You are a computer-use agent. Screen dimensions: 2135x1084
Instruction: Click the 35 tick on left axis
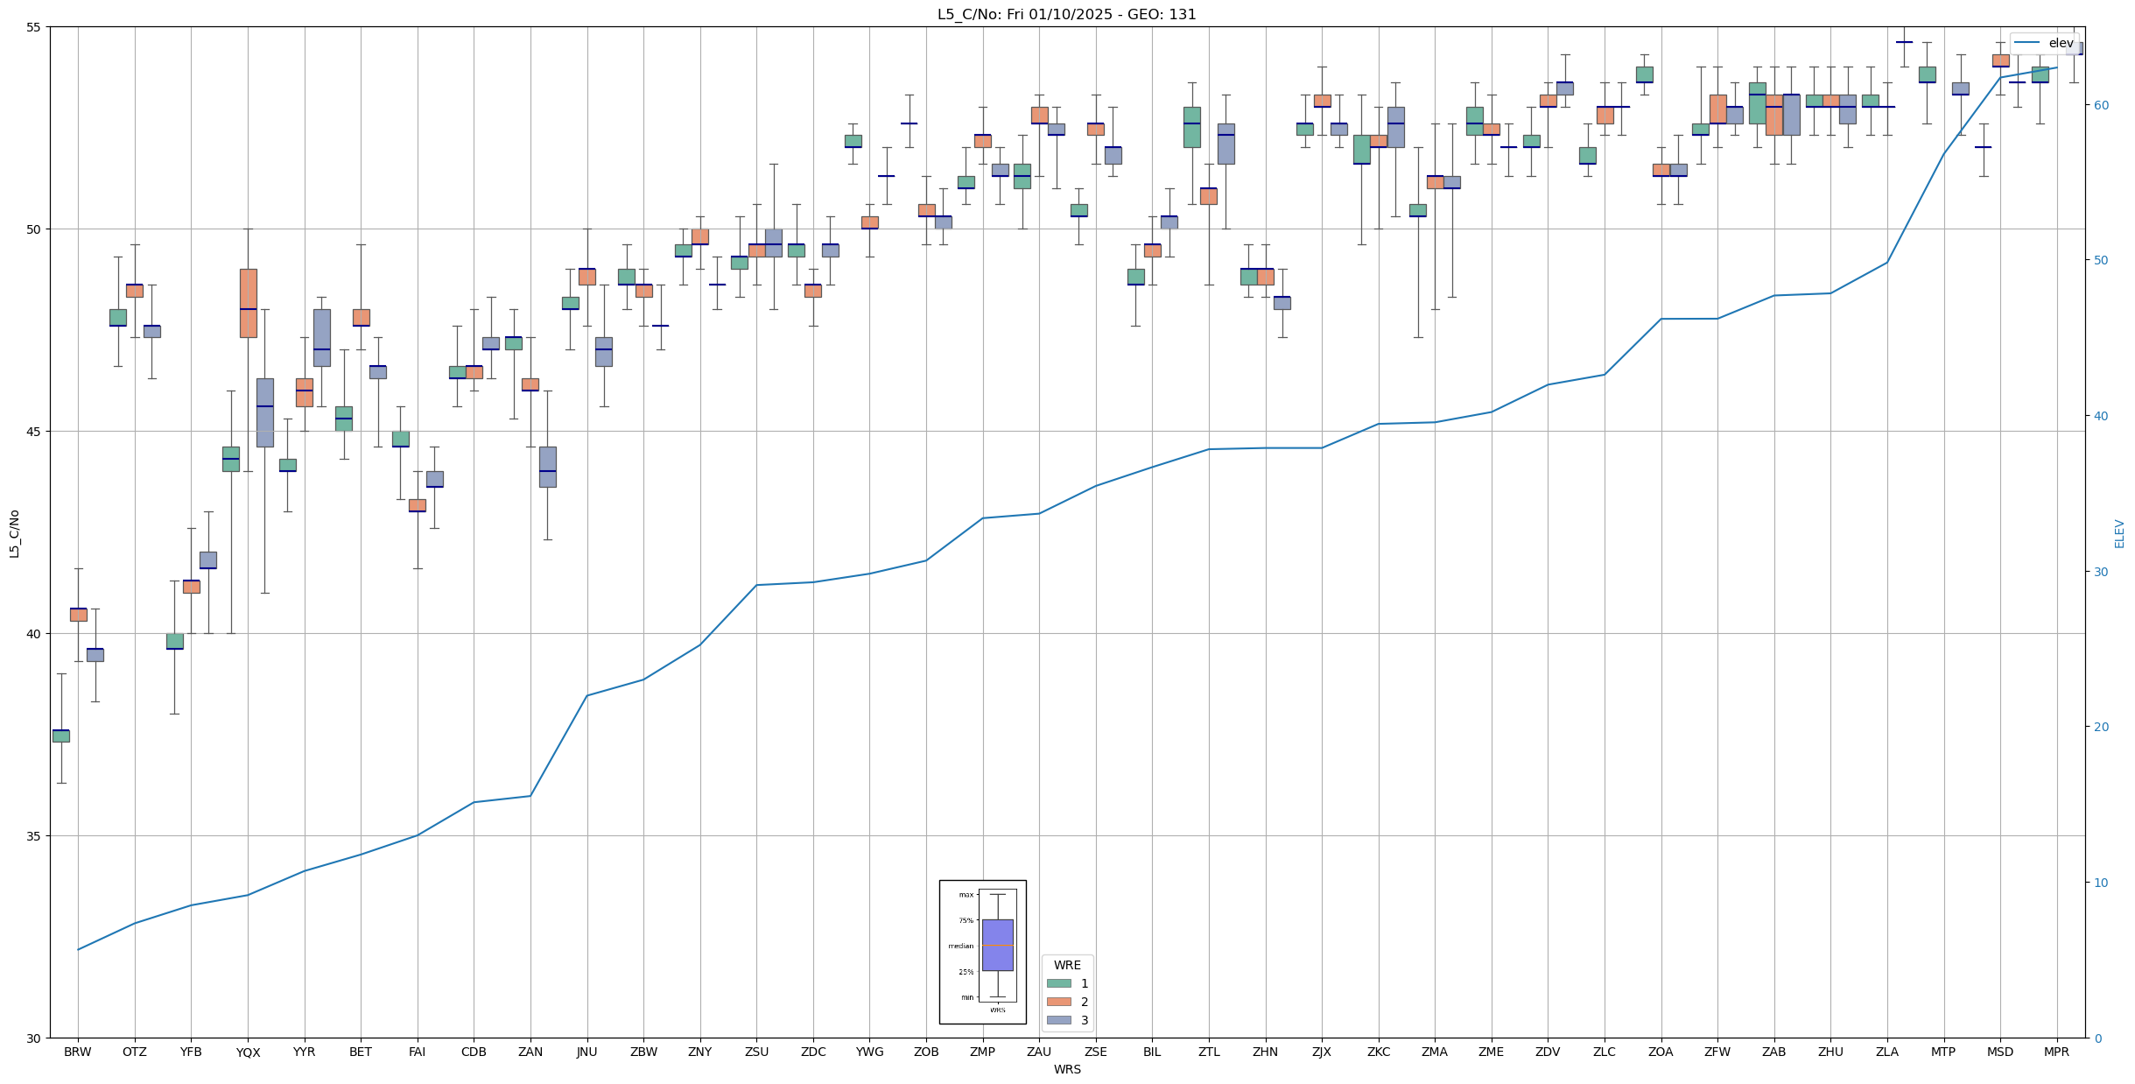[34, 835]
